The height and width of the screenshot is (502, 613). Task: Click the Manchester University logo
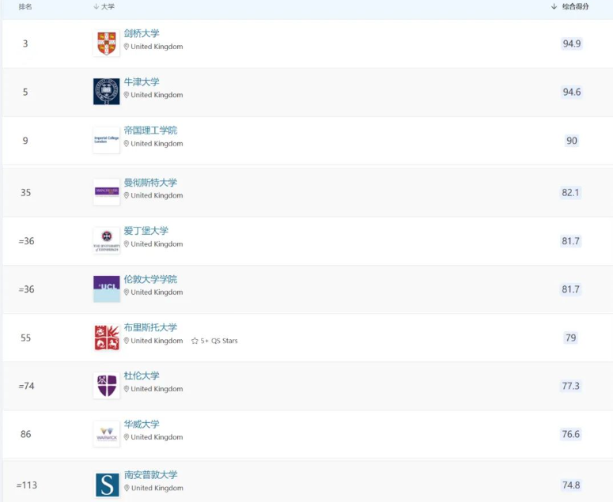click(x=106, y=192)
